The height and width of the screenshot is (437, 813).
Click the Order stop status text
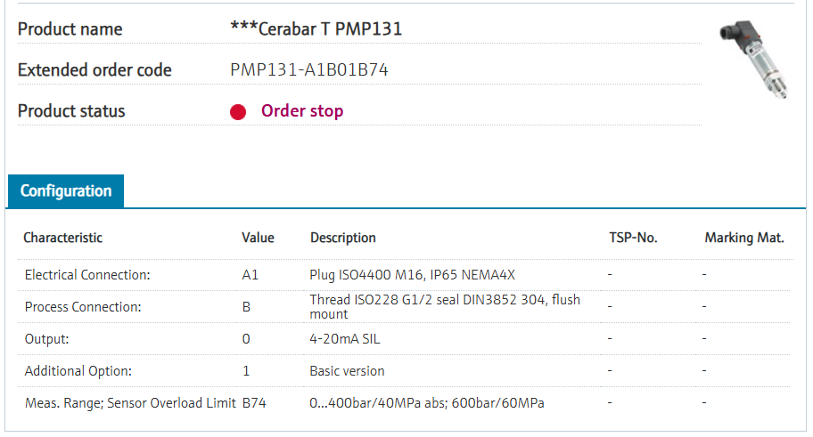(x=301, y=111)
